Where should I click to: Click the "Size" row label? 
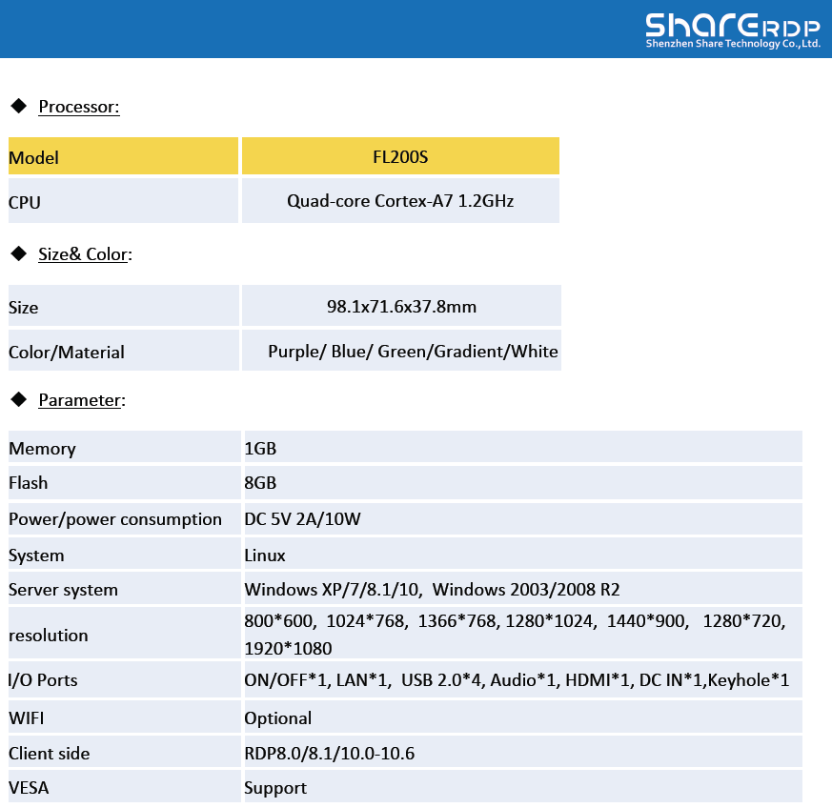tap(23, 308)
